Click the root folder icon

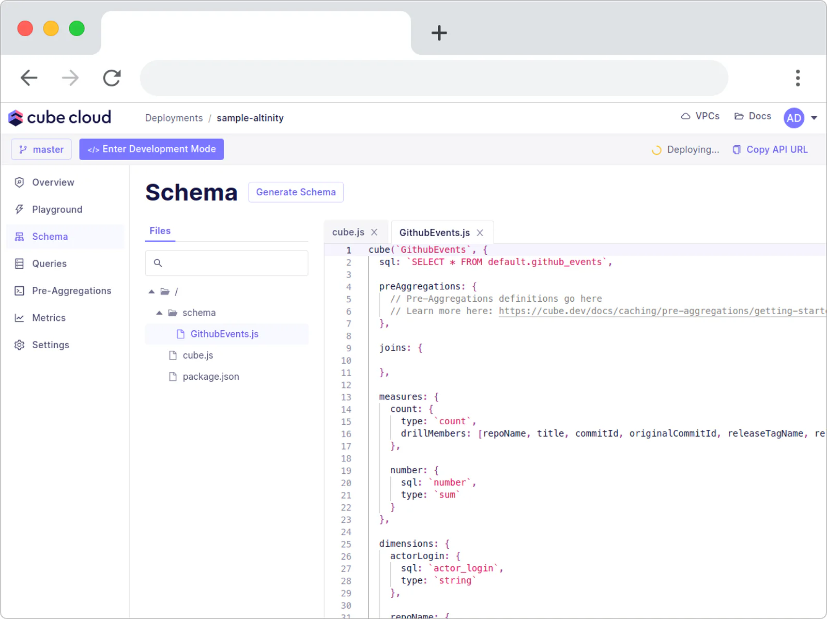(x=165, y=291)
